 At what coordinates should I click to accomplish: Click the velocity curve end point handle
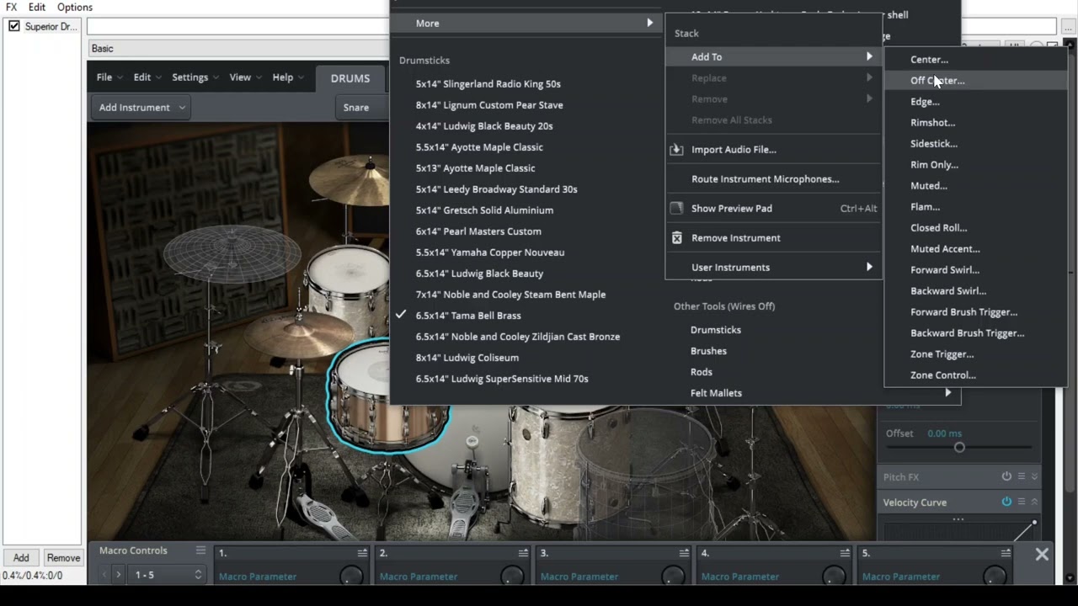[x=1034, y=524]
